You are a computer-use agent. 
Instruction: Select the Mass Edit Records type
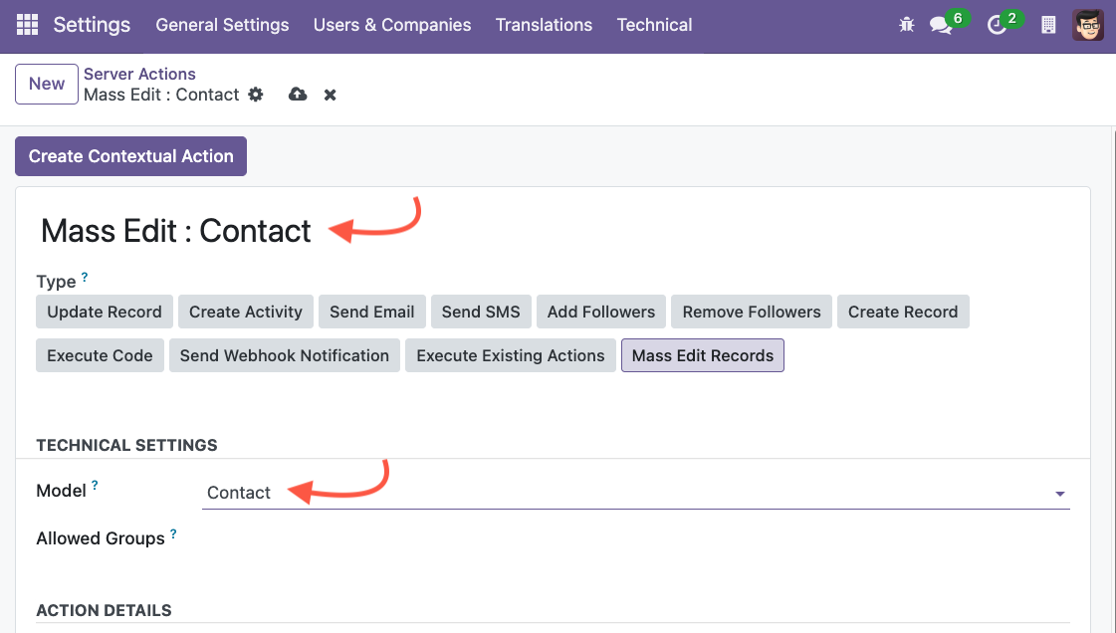703,355
